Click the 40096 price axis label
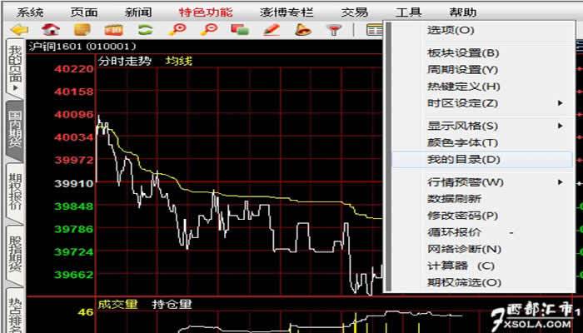 click(x=74, y=115)
